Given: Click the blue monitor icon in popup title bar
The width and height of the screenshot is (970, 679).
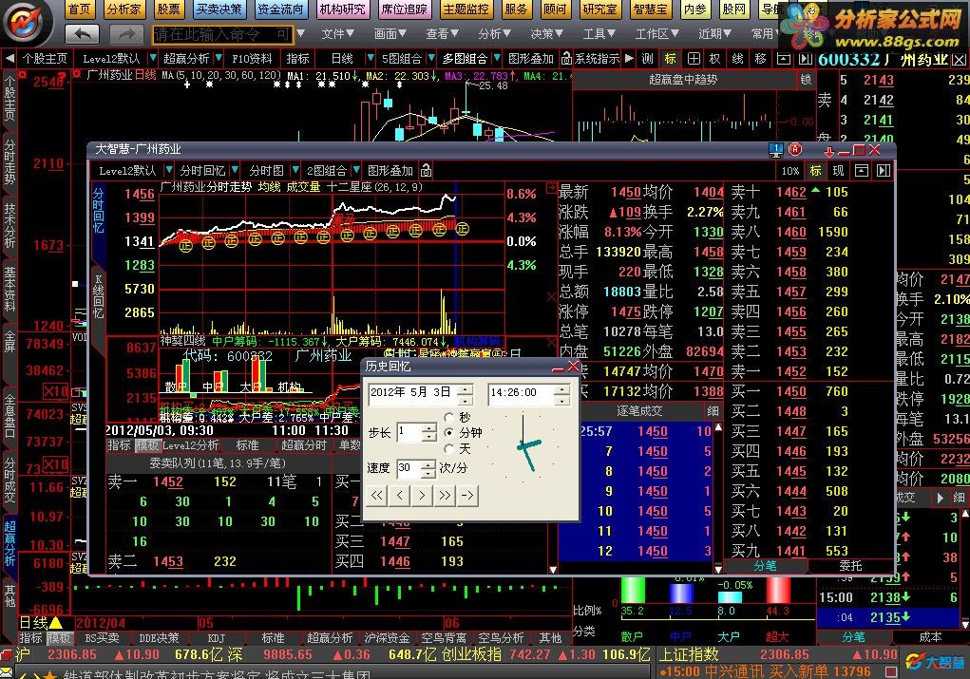Looking at the screenshot, I should [x=775, y=150].
